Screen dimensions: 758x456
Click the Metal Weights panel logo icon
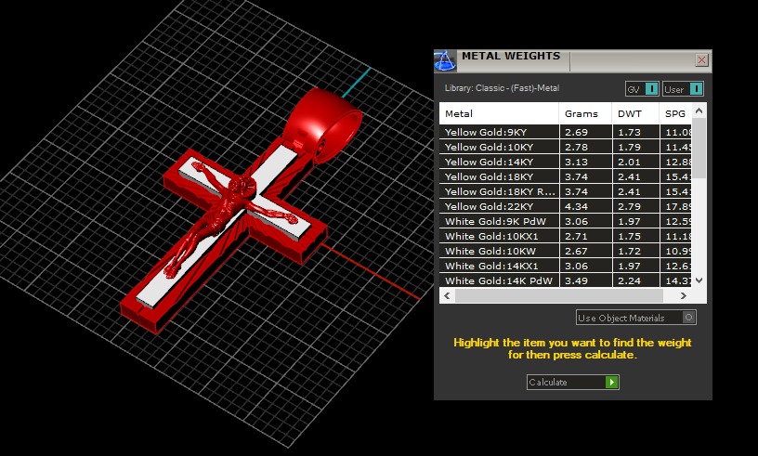[445, 61]
